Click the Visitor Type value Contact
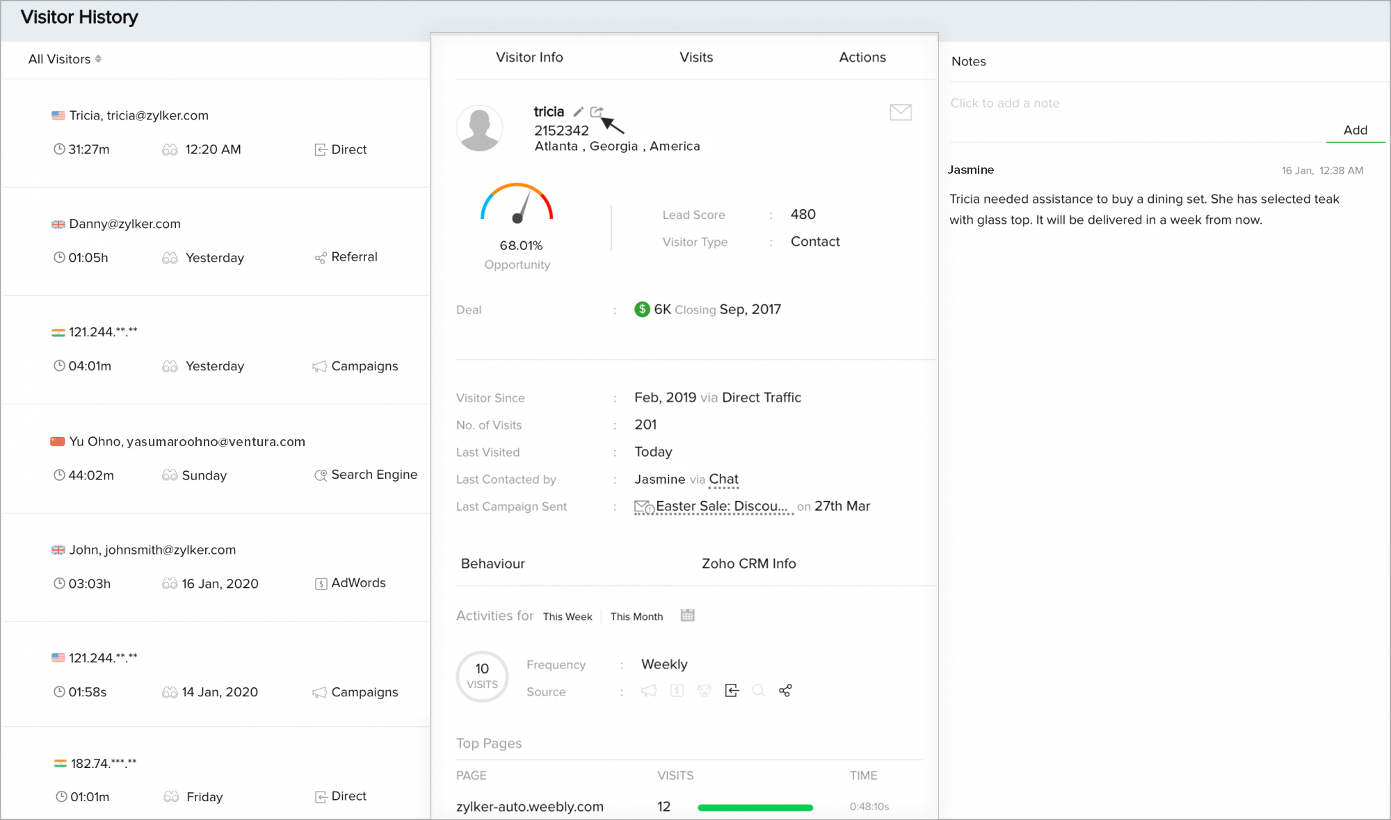The image size is (1391, 820). (x=815, y=241)
